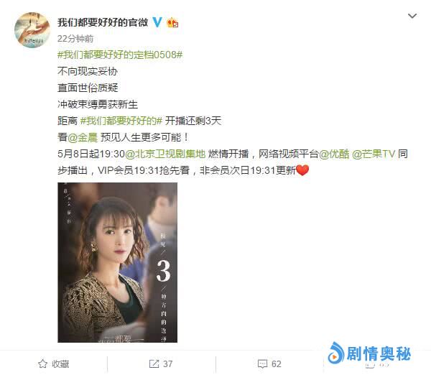Click the blue V verification badge
Screen dimensions: 431x375
point(157,22)
